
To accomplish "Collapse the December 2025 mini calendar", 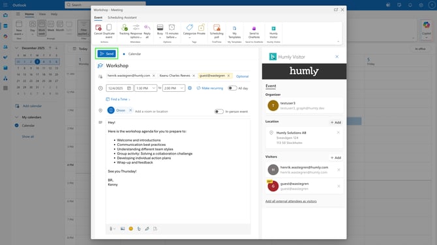I will tap(16, 48).
